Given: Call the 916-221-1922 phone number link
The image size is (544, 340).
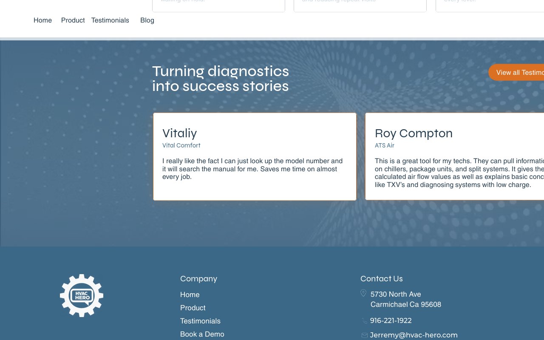Looking at the screenshot, I should [x=391, y=320].
